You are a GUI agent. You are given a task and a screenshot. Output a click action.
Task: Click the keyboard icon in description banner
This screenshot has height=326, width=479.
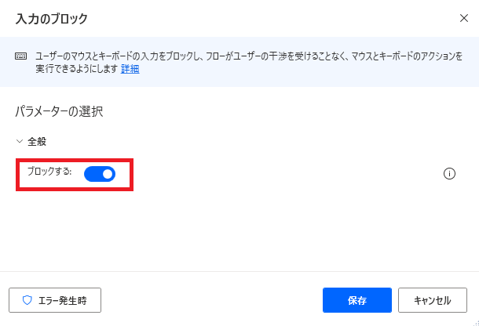(20, 56)
